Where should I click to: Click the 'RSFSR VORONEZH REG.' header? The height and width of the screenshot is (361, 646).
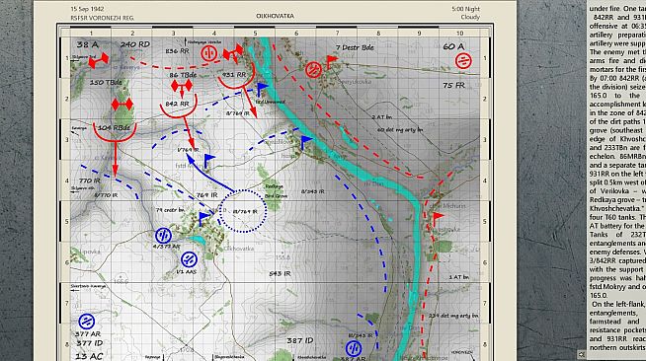(102, 18)
